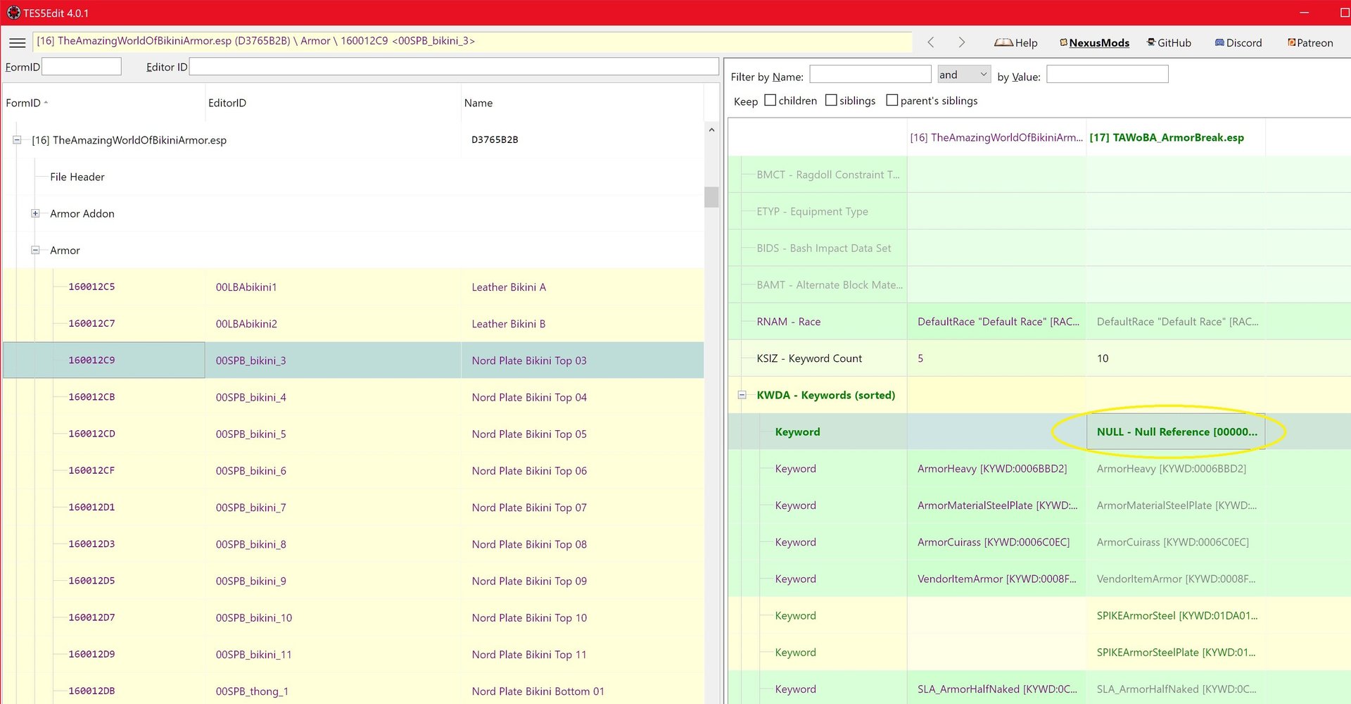
Task: Click the tree view vertical scrollbar thumb
Action: click(711, 197)
